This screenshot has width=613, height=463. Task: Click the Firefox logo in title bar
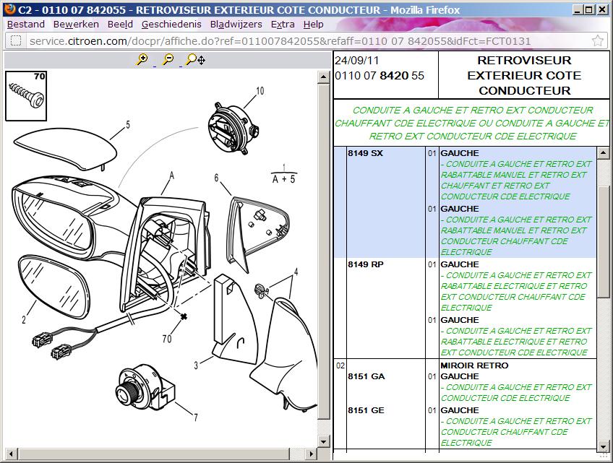[x=9, y=9]
